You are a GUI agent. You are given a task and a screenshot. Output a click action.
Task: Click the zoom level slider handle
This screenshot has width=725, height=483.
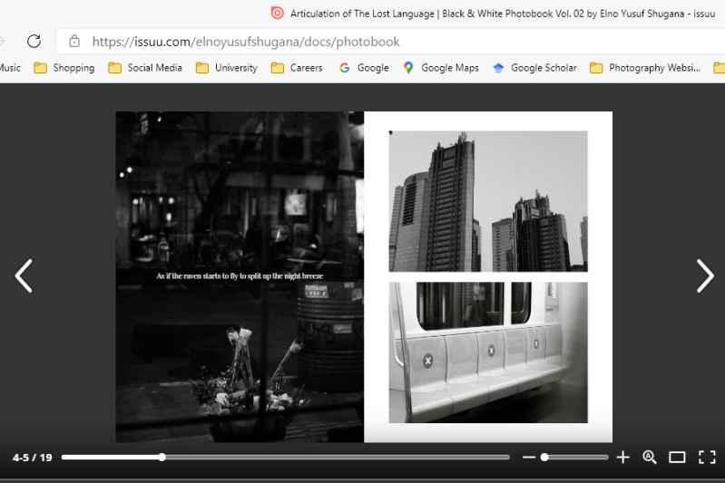click(544, 457)
